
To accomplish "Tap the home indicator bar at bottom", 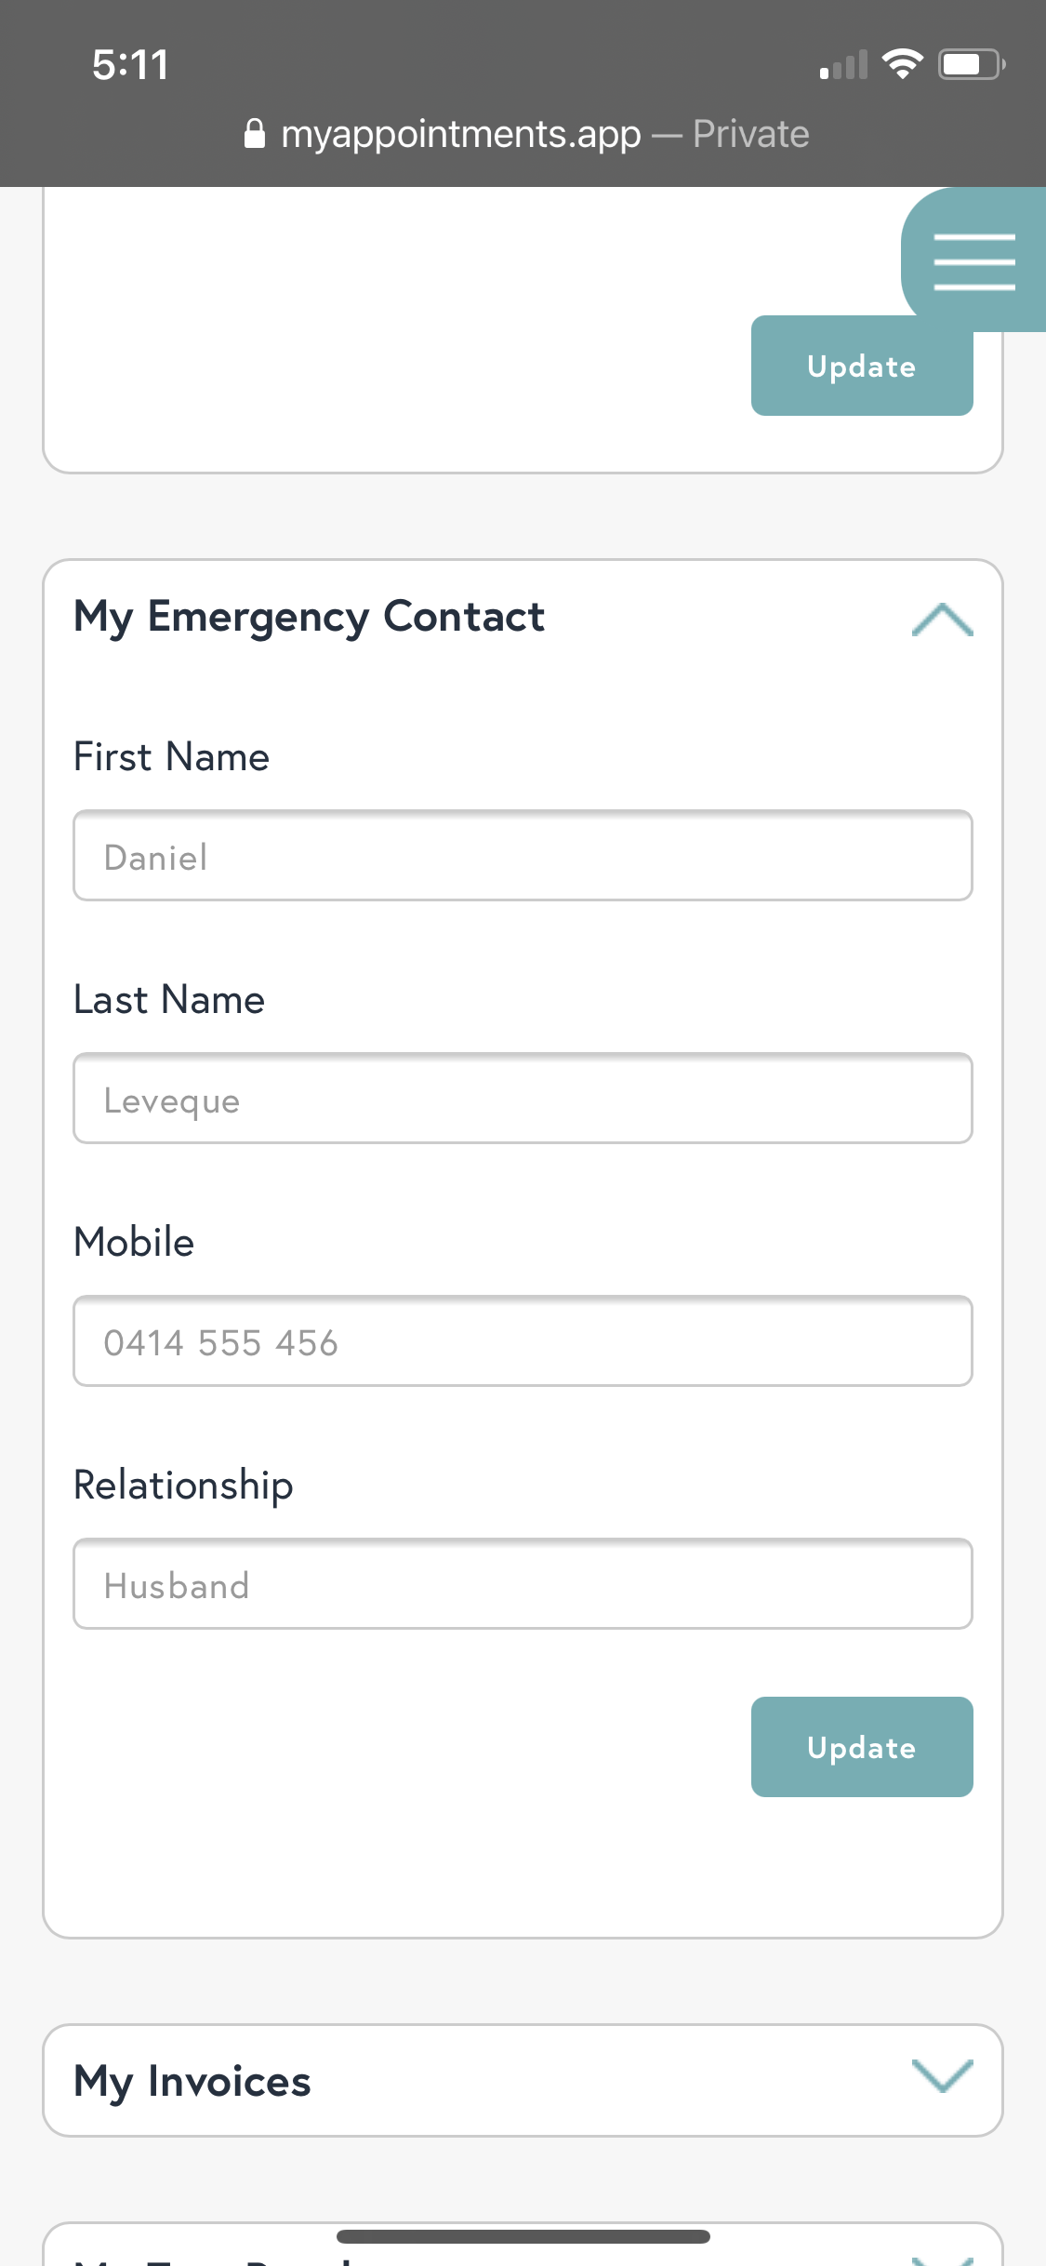I will tap(523, 2236).
